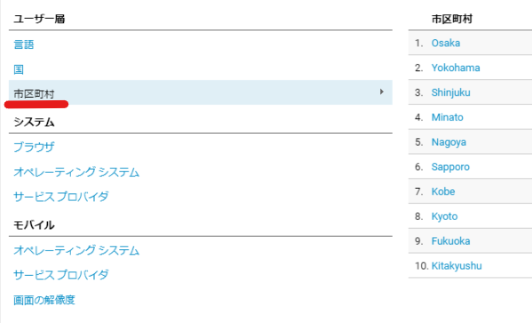Open the 言語 demographic link
Image resolution: width=532 pixels, height=323 pixels.
[x=24, y=44]
